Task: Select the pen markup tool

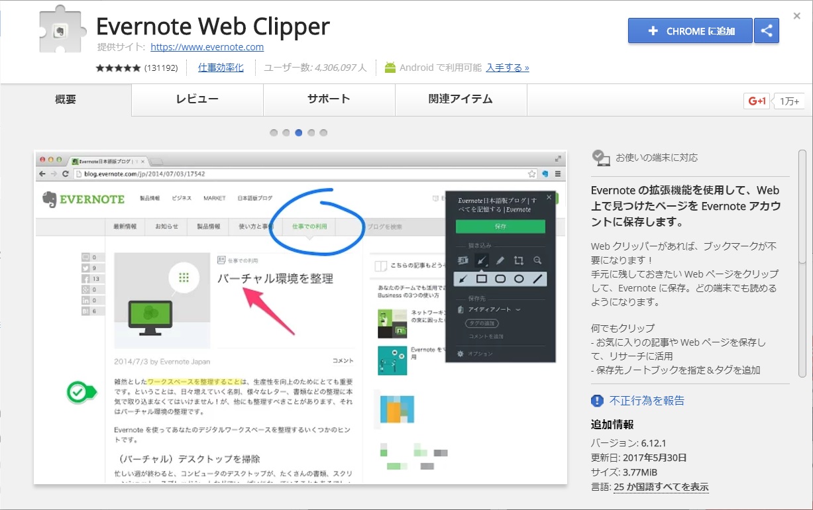Action: click(x=501, y=260)
